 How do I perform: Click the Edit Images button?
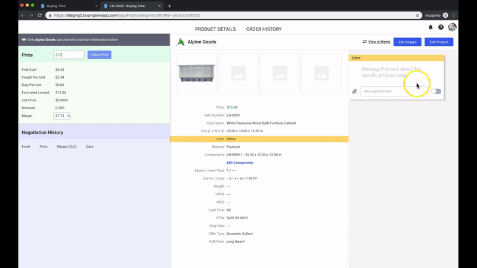408,42
